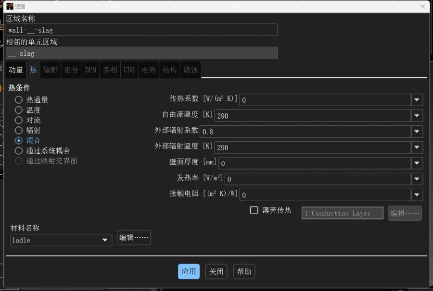Click the 应用 button
The height and width of the screenshot is (291, 433).
point(189,271)
